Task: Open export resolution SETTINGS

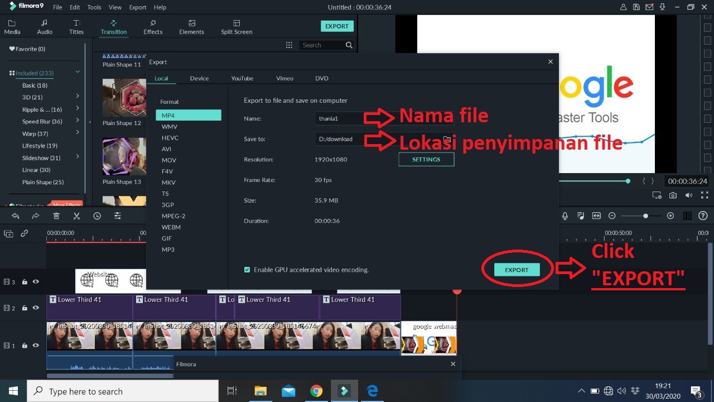Action: (426, 159)
